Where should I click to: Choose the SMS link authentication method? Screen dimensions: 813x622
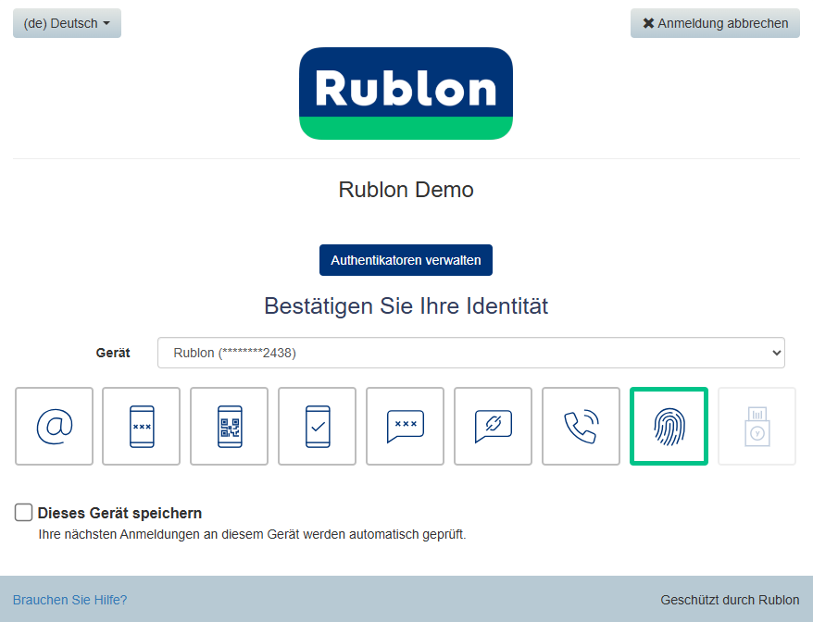click(x=493, y=426)
